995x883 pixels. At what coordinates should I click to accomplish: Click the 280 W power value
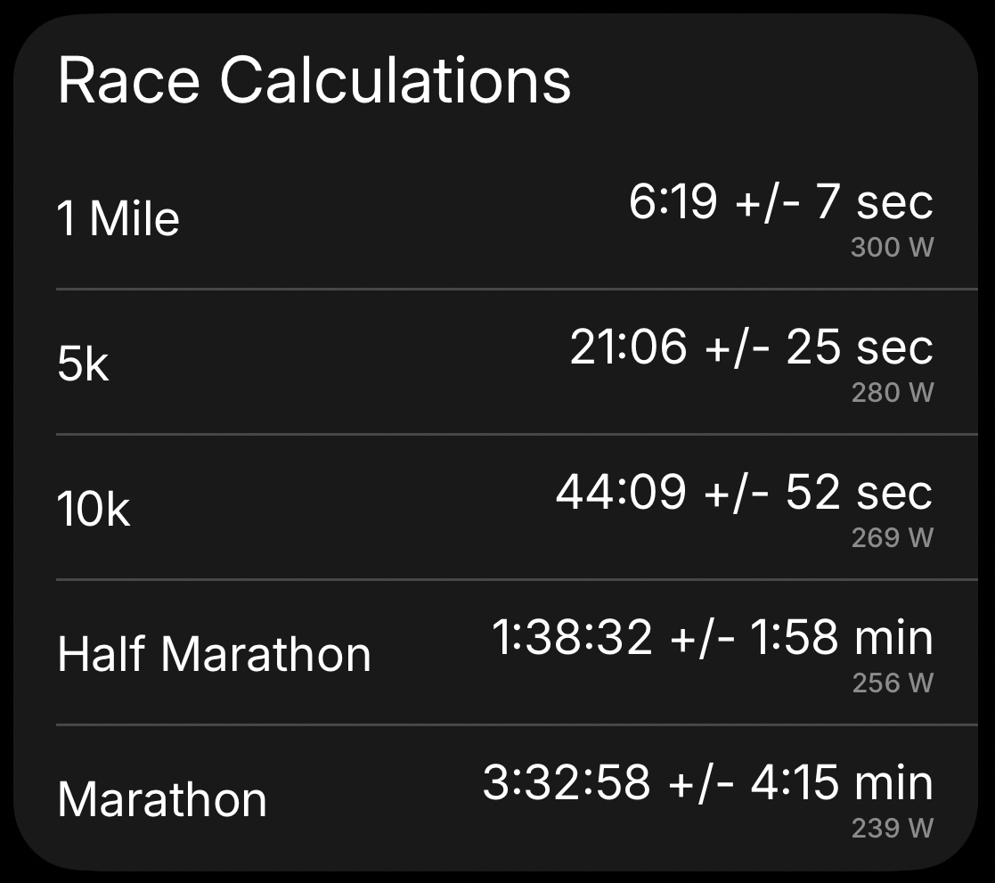pyautogui.click(x=892, y=393)
